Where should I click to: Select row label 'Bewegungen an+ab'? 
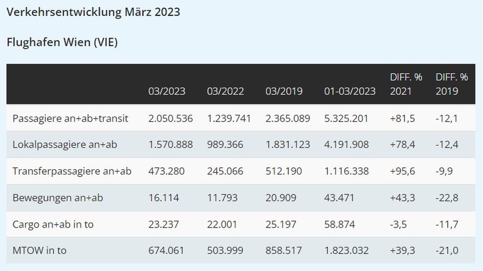point(57,198)
